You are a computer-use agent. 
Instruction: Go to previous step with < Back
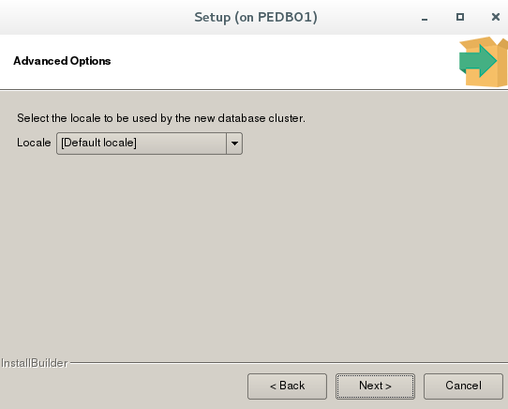pos(287,386)
